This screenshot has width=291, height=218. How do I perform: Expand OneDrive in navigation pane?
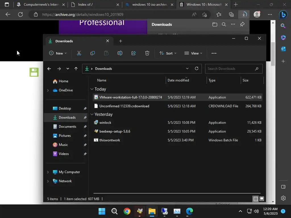(48, 90)
